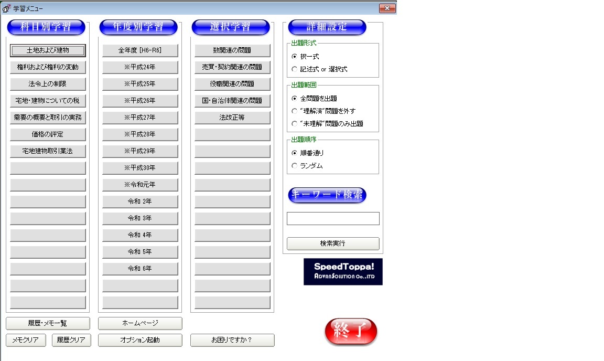
Task: Click 令和 5年 year button
Action: 140,252
